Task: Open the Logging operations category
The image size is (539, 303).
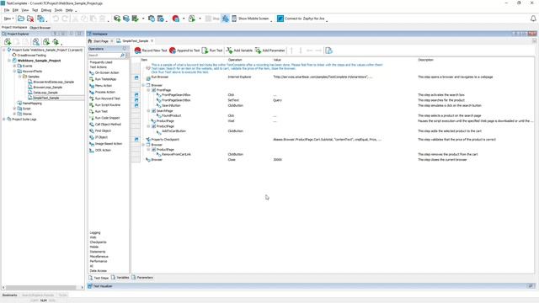Action: click(x=95, y=232)
